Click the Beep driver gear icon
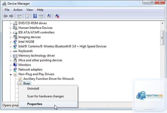The height and width of the screenshot is (113, 167). pos(20,83)
